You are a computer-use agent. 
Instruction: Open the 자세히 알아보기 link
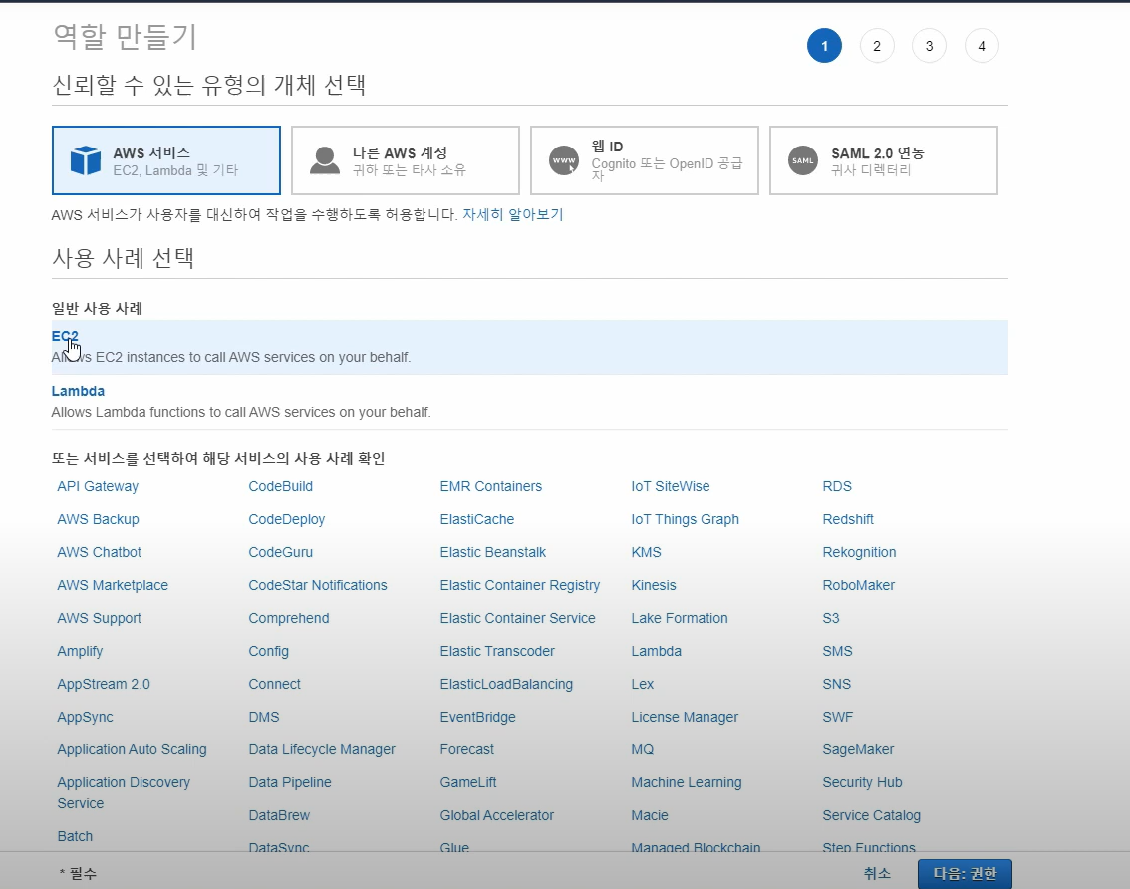pyautogui.click(x=512, y=215)
